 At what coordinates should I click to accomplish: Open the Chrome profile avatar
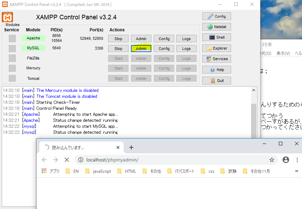pos(286,160)
